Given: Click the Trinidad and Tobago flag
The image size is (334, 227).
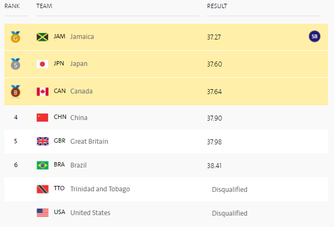Looking at the screenshot, I should (42, 189).
